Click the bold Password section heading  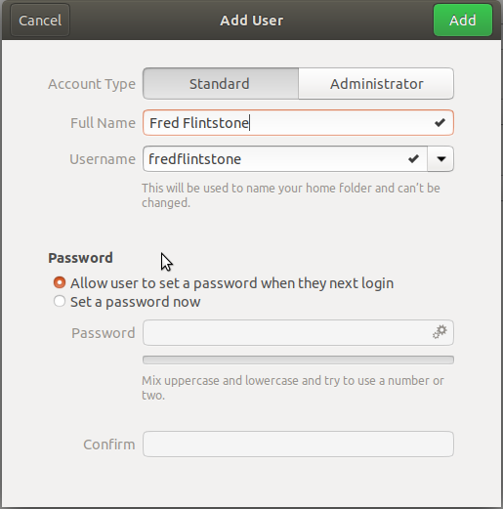80,258
